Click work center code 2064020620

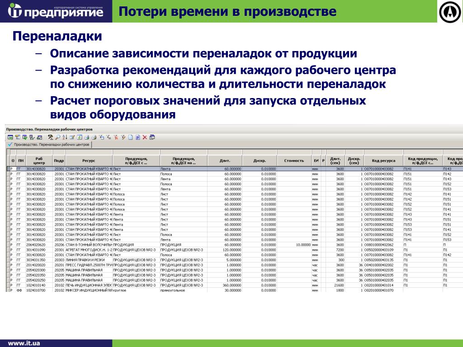36,245
